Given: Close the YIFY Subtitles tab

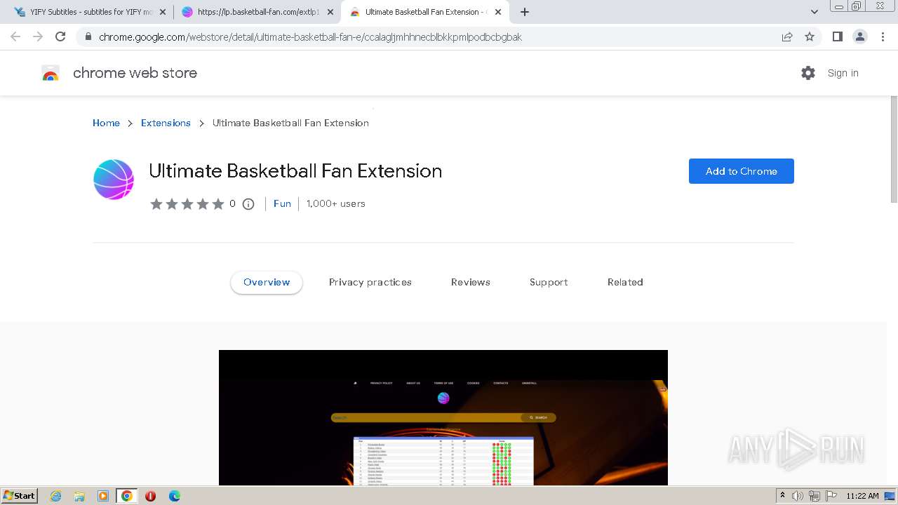Looking at the screenshot, I should coord(163,12).
